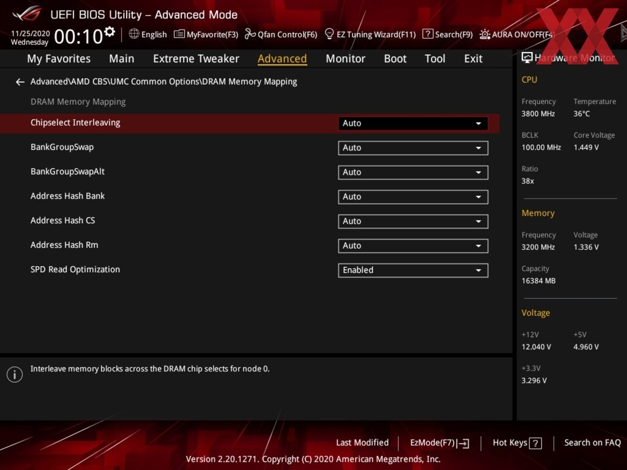The height and width of the screenshot is (470, 627).
Task: Click the BCLK value 100.00 MHz
Action: (x=541, y=147)
